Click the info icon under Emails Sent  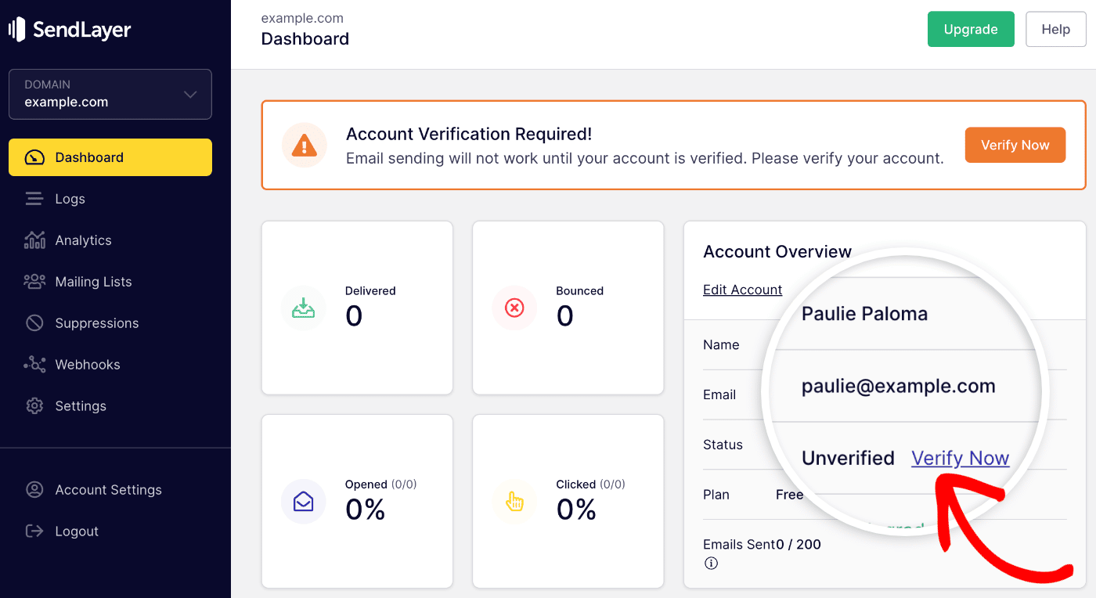(711, 563)
